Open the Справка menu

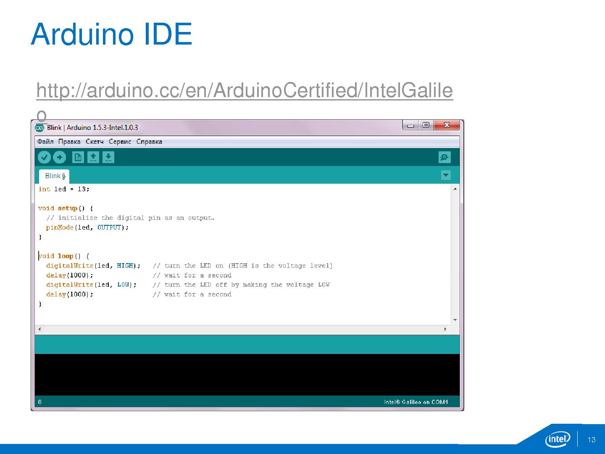tap(149, 142)
